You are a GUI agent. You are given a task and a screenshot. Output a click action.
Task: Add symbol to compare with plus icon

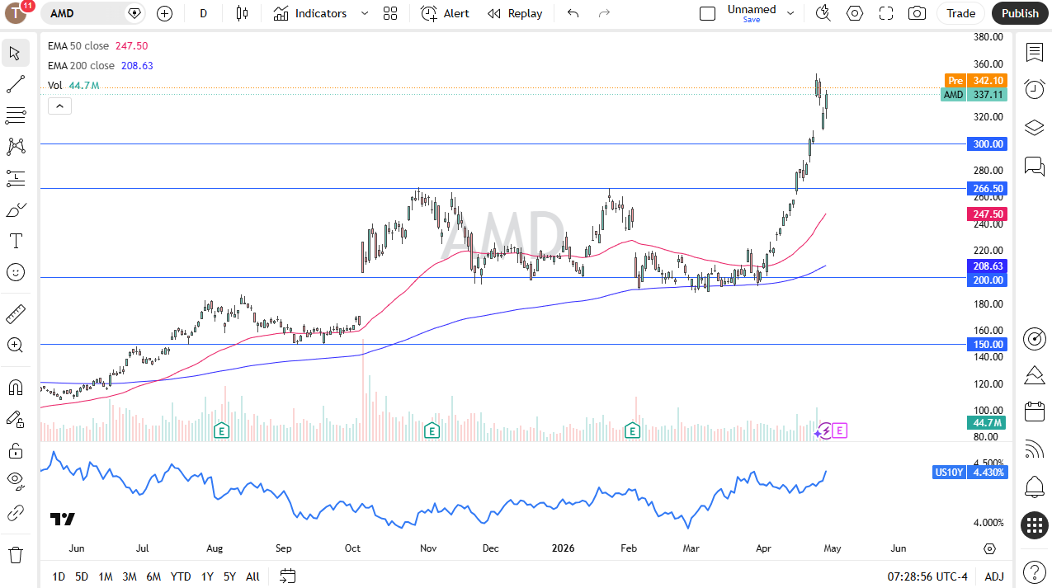[164, 13]
